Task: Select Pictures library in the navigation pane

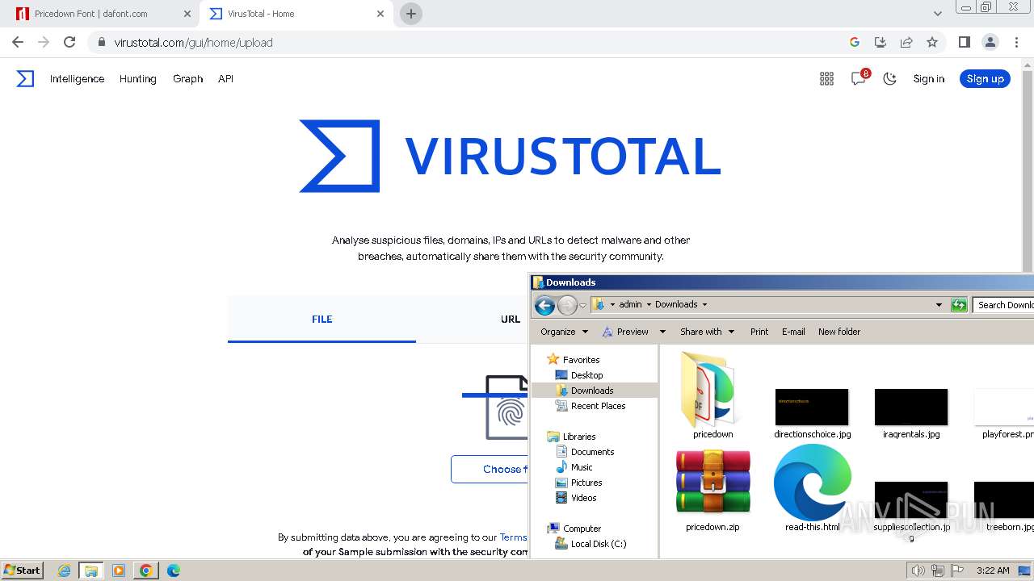Action: (x=586, y=483)
